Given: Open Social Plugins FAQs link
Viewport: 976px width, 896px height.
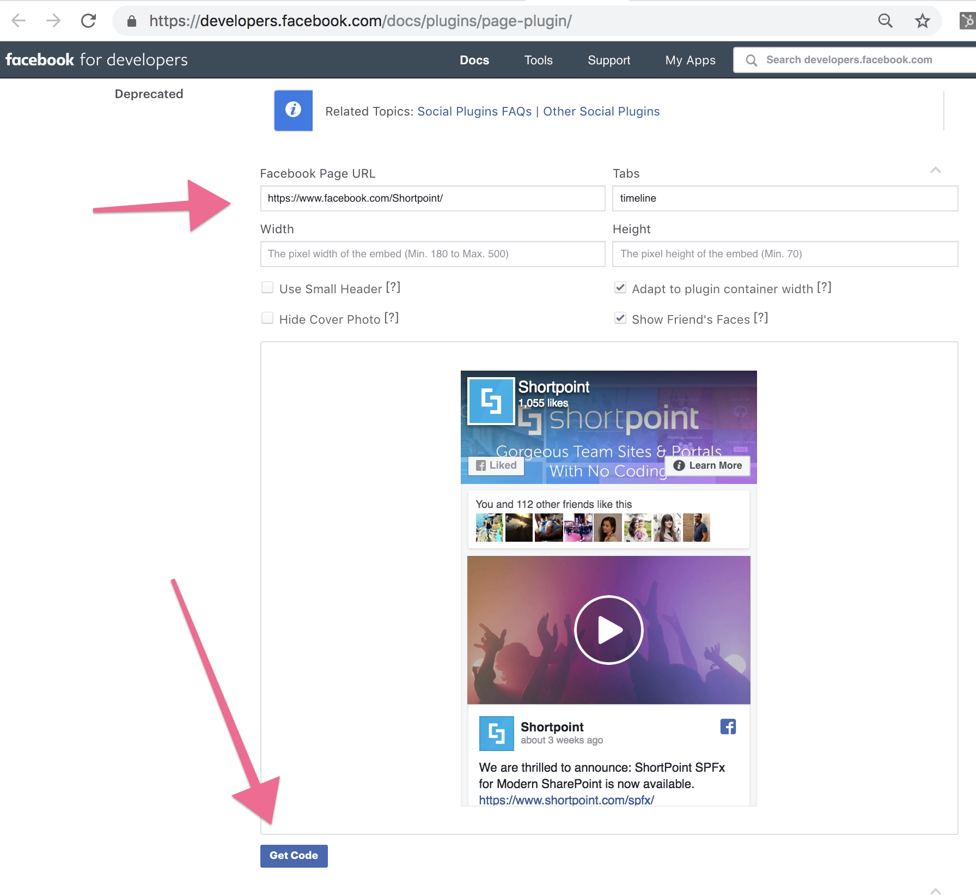Looking at the screenshot, I should (474, 111).
